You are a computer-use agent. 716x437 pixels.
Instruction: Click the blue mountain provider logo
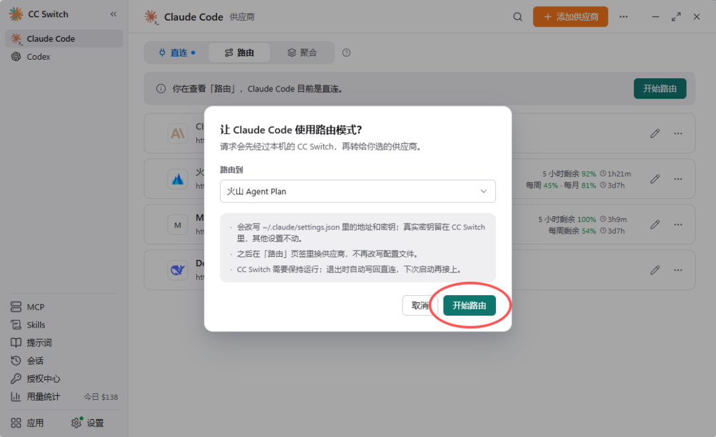point(178,179)
